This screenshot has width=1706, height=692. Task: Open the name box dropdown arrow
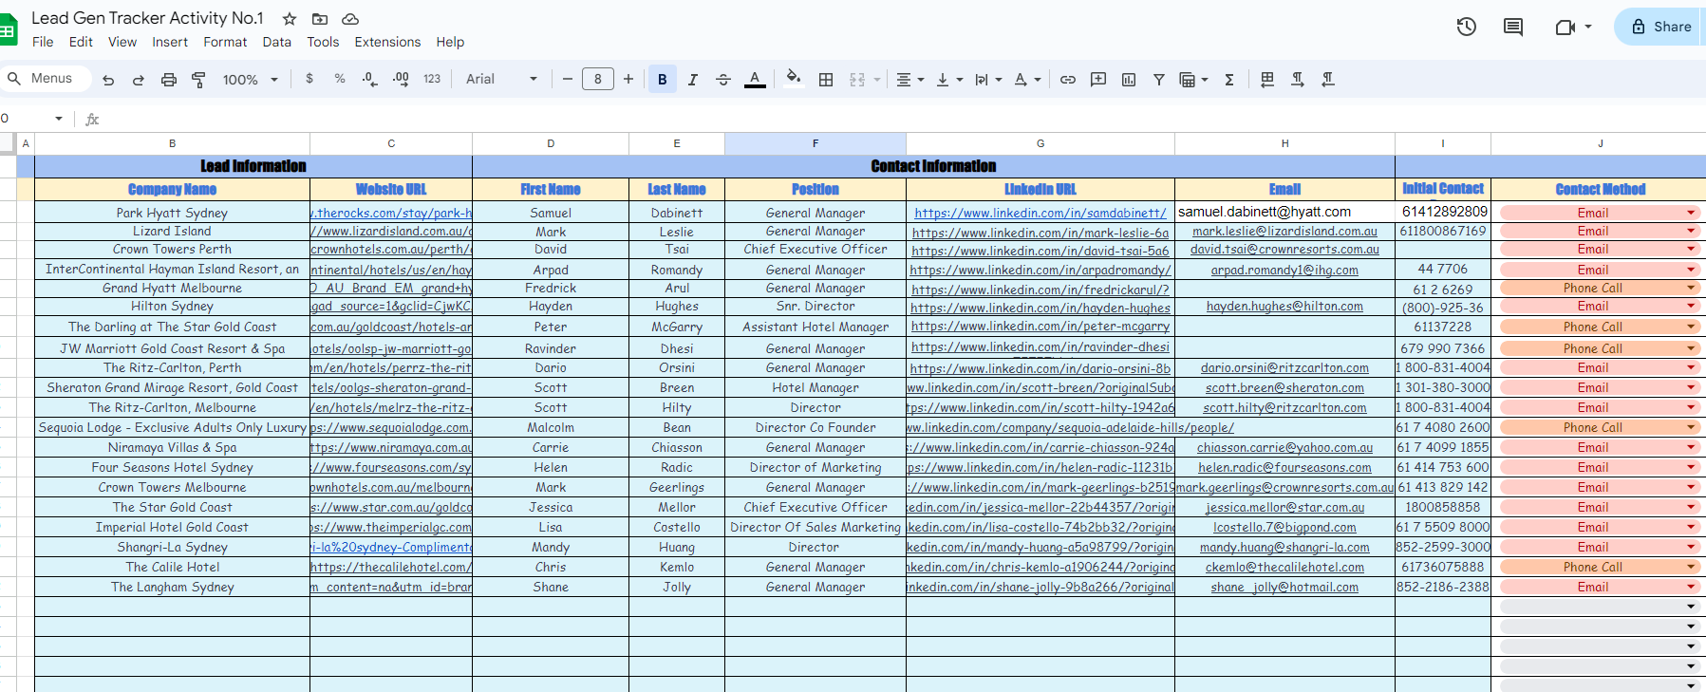pyautogui.click(x=59, y=119)
